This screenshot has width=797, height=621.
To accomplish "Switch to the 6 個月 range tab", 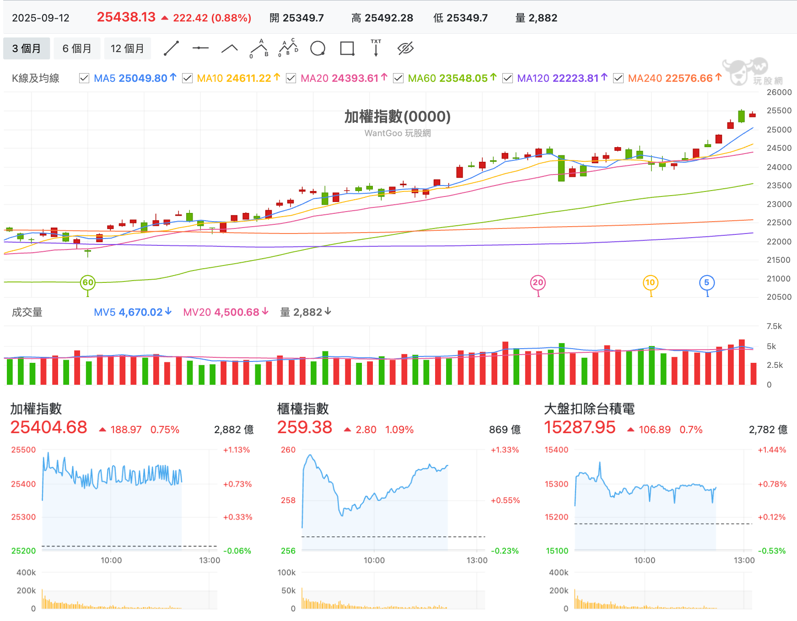I will [77, 48].
